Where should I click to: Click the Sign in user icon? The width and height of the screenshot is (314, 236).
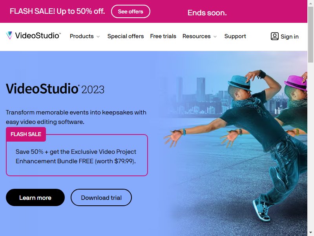(274, 36)
